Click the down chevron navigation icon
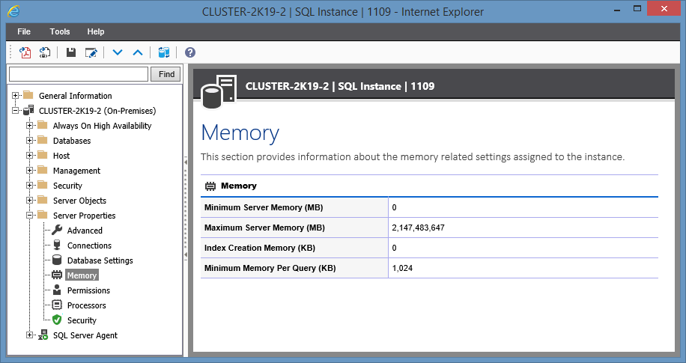The image size is (686, 363). [x=118, y=52]
